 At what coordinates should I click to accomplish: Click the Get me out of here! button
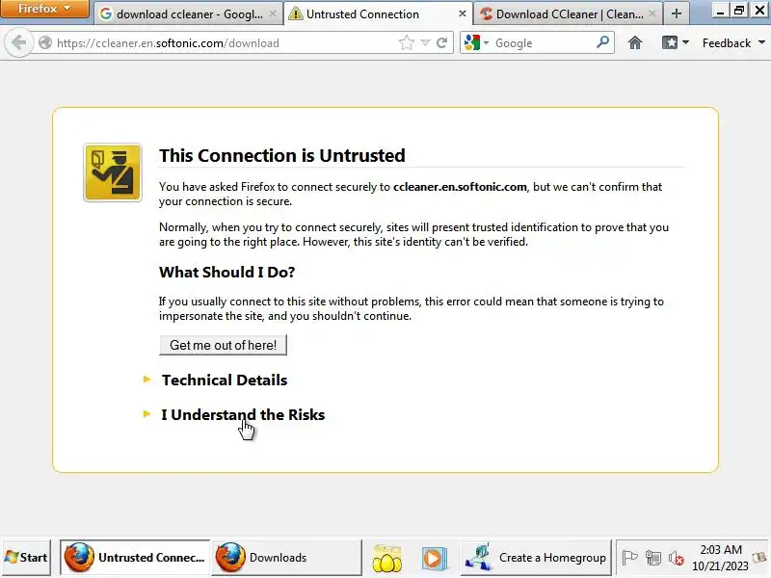point(223,345)
